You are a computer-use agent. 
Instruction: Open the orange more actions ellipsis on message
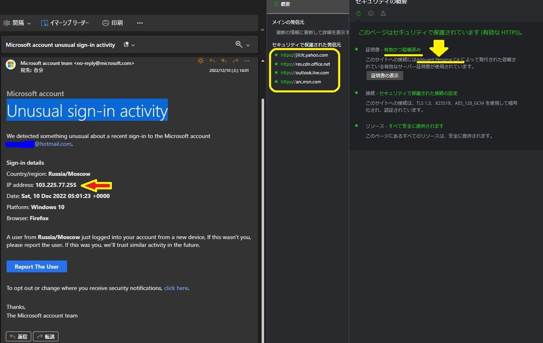coord(247,61)
